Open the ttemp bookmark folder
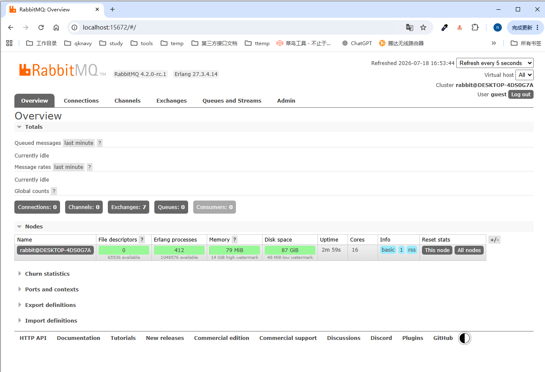Image resolution: width=545 pixels, height=372 pixels. 257,43
